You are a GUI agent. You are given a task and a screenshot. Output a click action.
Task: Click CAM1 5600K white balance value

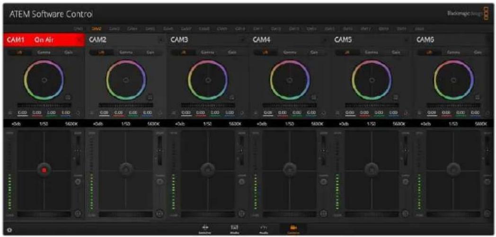click(71, 124)
